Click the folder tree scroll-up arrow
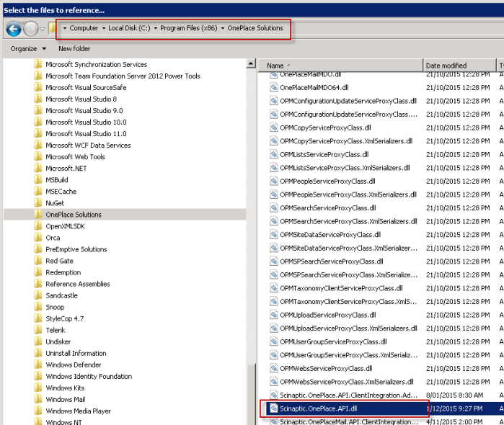The height and width of the screenshot is (425, 504). (x=251, y=63)
